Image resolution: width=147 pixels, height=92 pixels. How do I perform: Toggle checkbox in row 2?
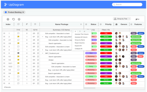click(38, 37)
